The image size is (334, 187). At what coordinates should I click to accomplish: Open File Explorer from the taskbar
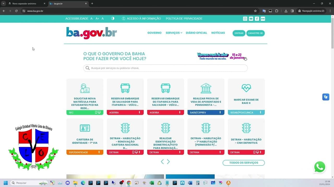coord(75,183)
